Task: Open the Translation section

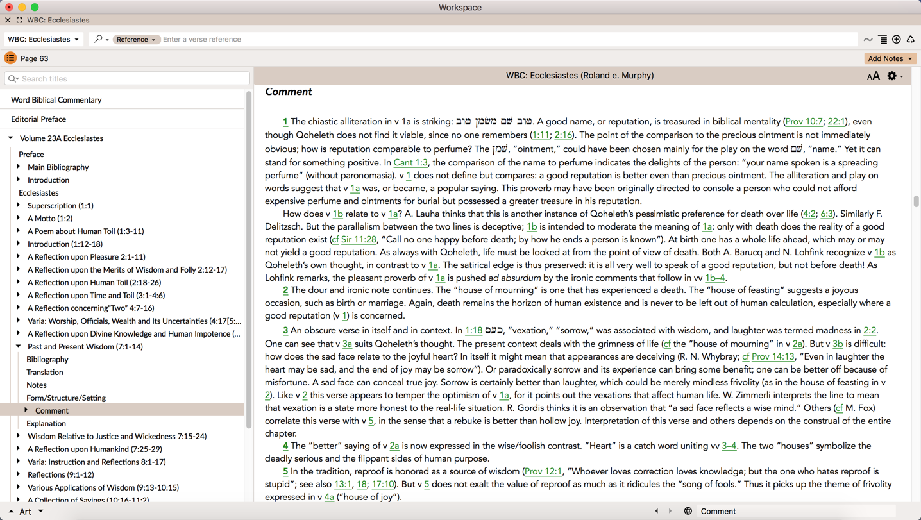Action: (x=45, y=373)
